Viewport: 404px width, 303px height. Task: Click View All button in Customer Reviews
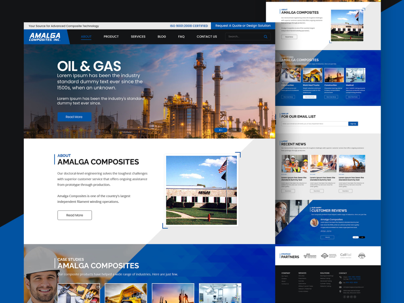click(x=327, y=237)
